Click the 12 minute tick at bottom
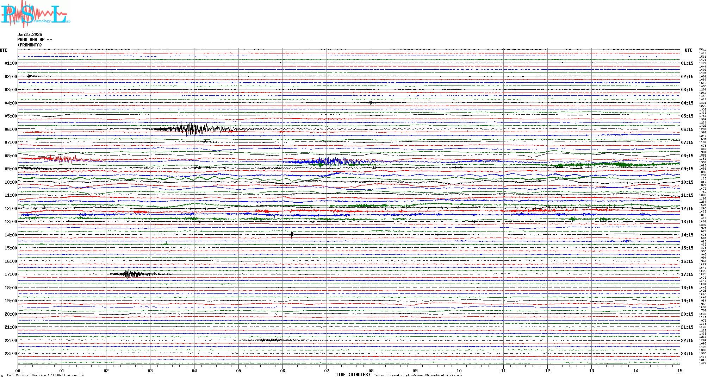 [547, 371]
